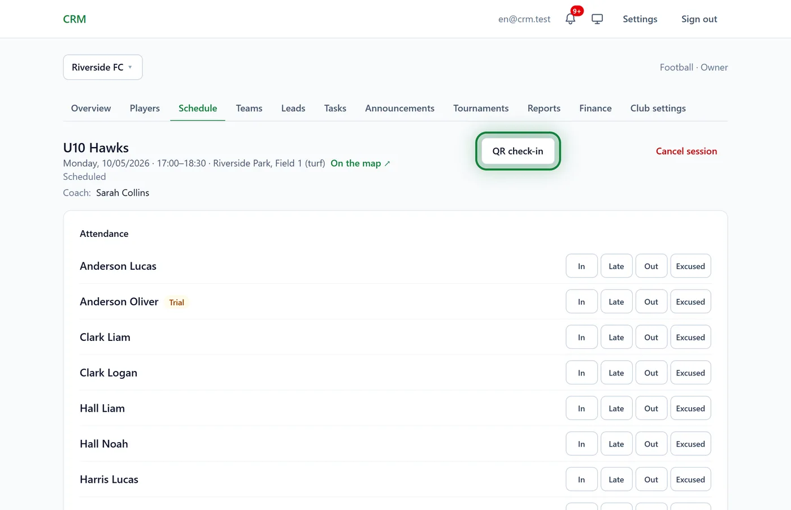Image resolution: width=791 pixels, height=510 pixels.
Task: Mark Hall Noah as Late
Action: (x=616, y=444)
